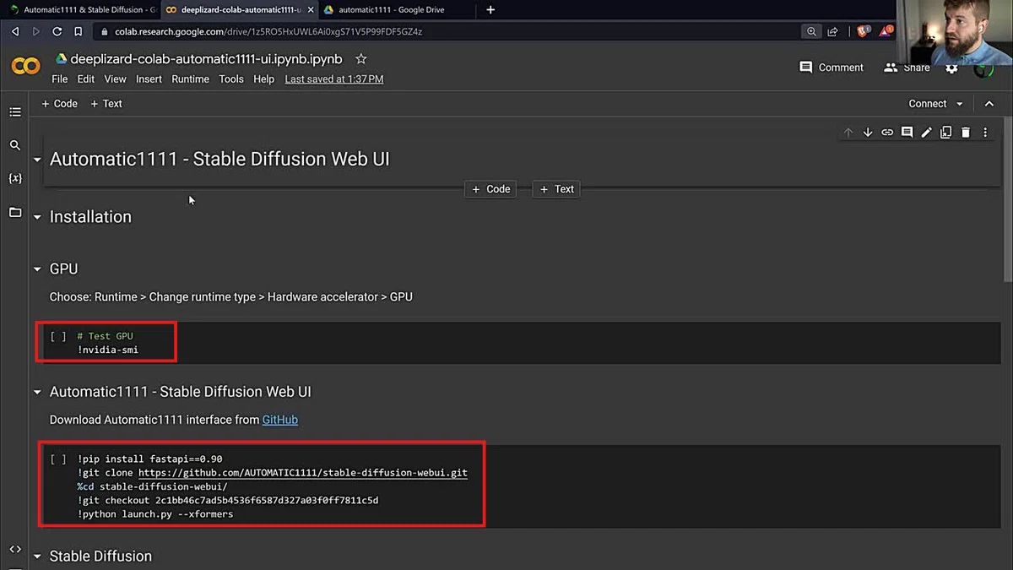This screenshot has height=570, width=1013.
Task: Move cell down with arrow icon
Action: pos(868,133)
